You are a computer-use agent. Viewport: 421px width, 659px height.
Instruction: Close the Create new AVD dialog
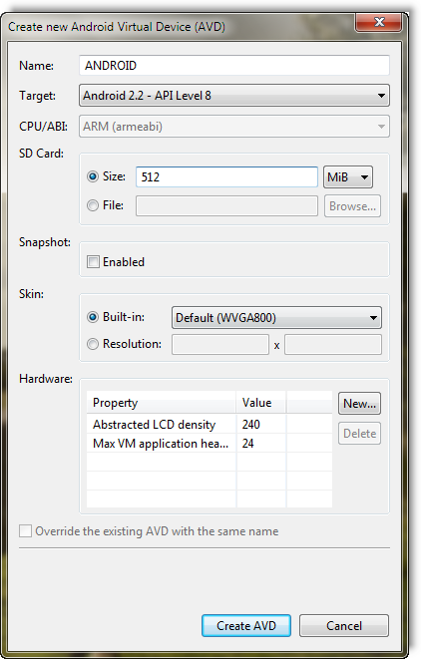(x=379, y=22)
